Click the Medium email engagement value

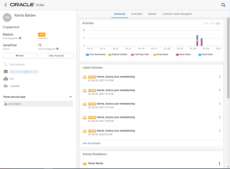(8, 34)
